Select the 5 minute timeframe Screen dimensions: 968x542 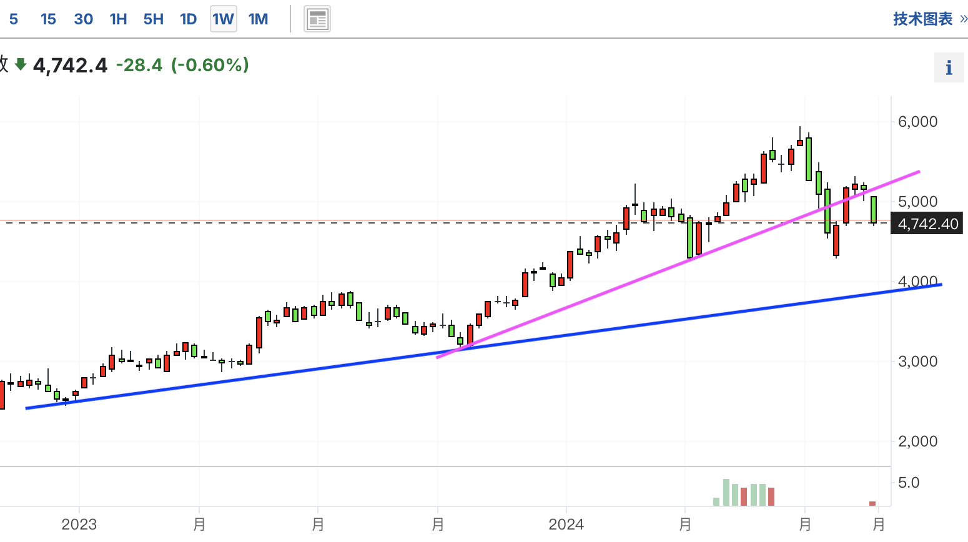coord(14,19)
